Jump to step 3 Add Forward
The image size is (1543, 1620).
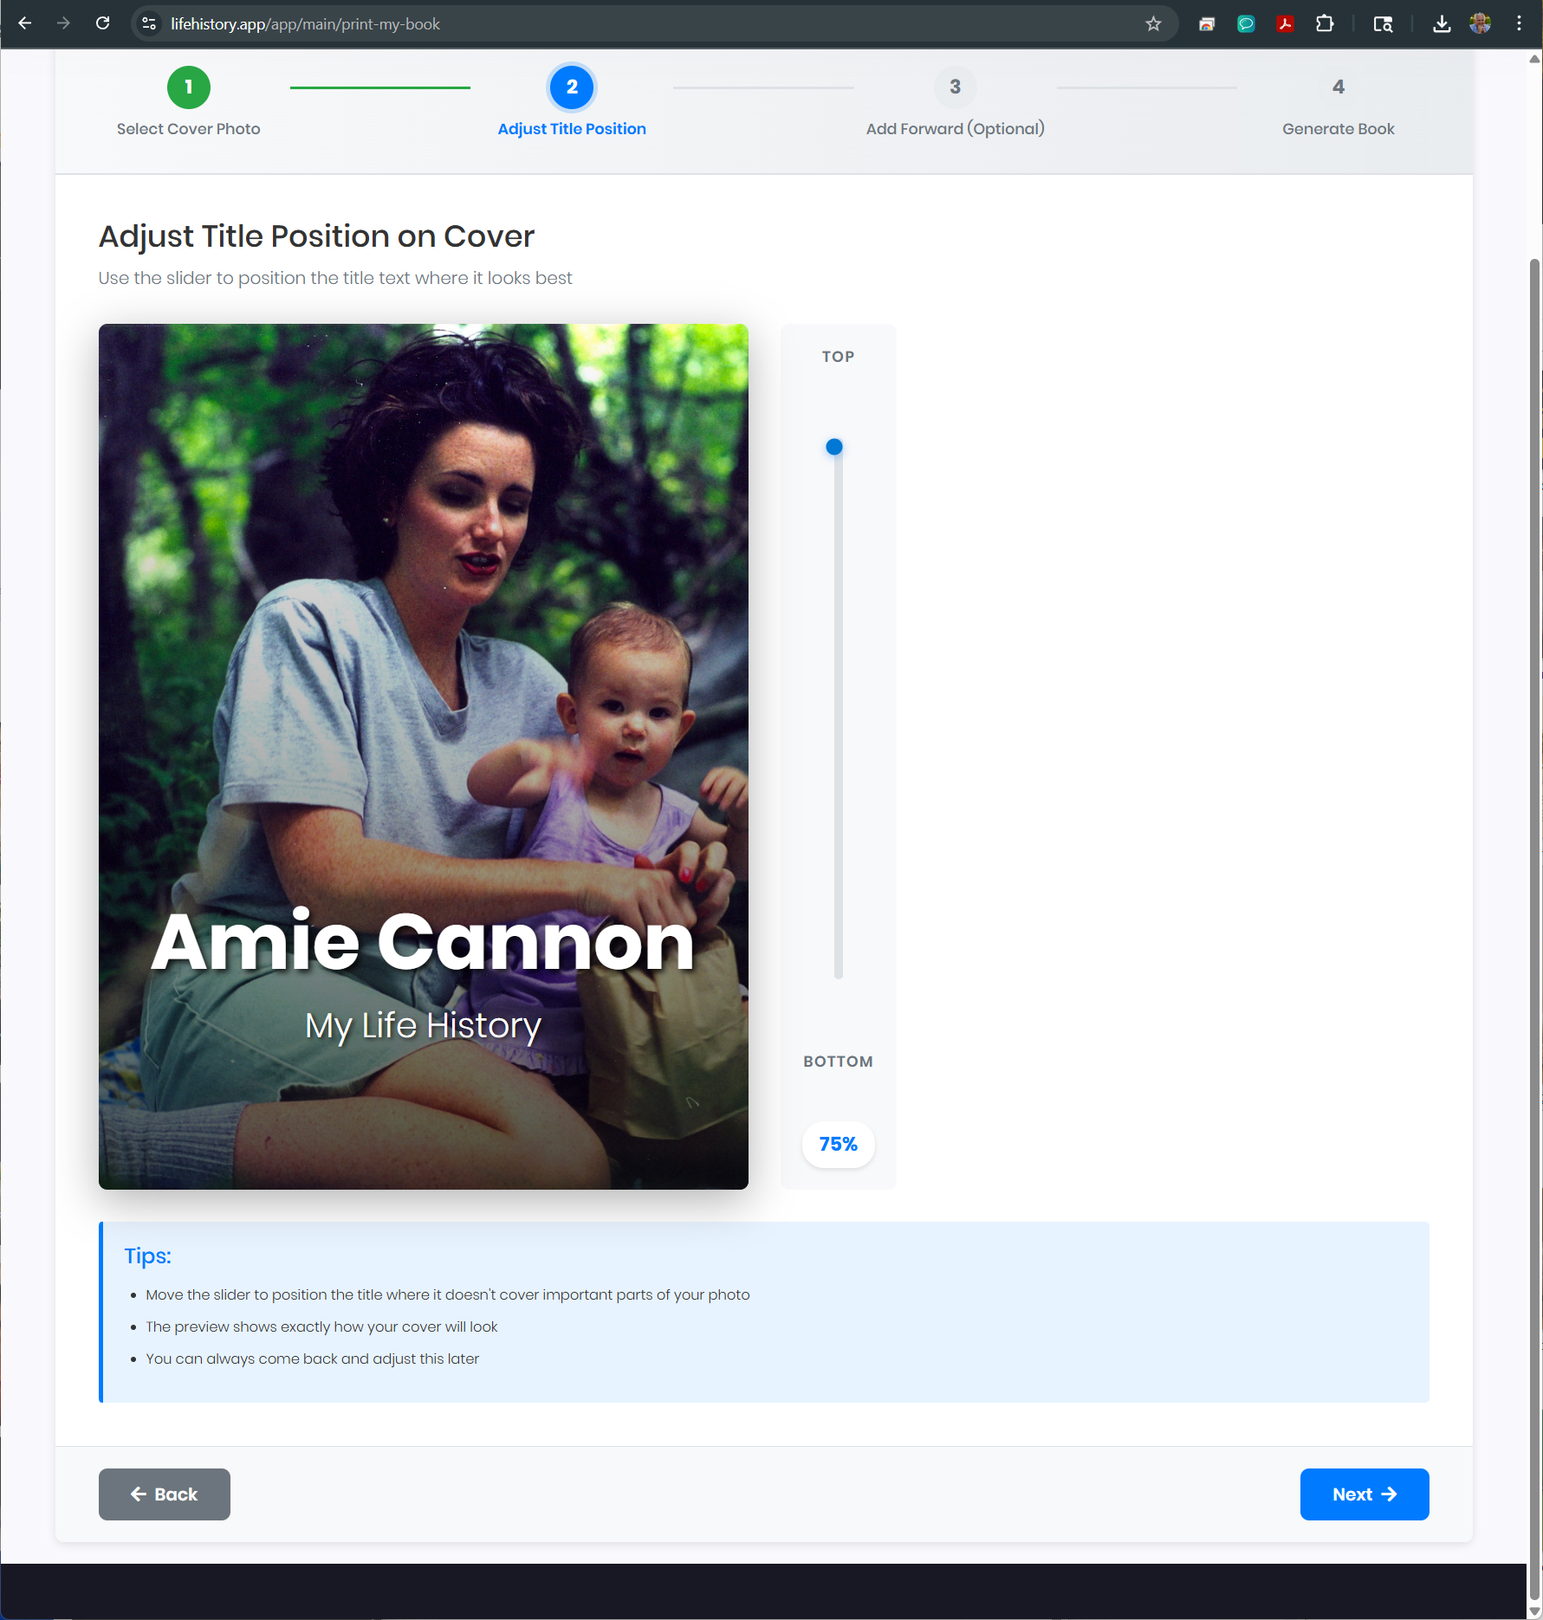pos(955,87)
